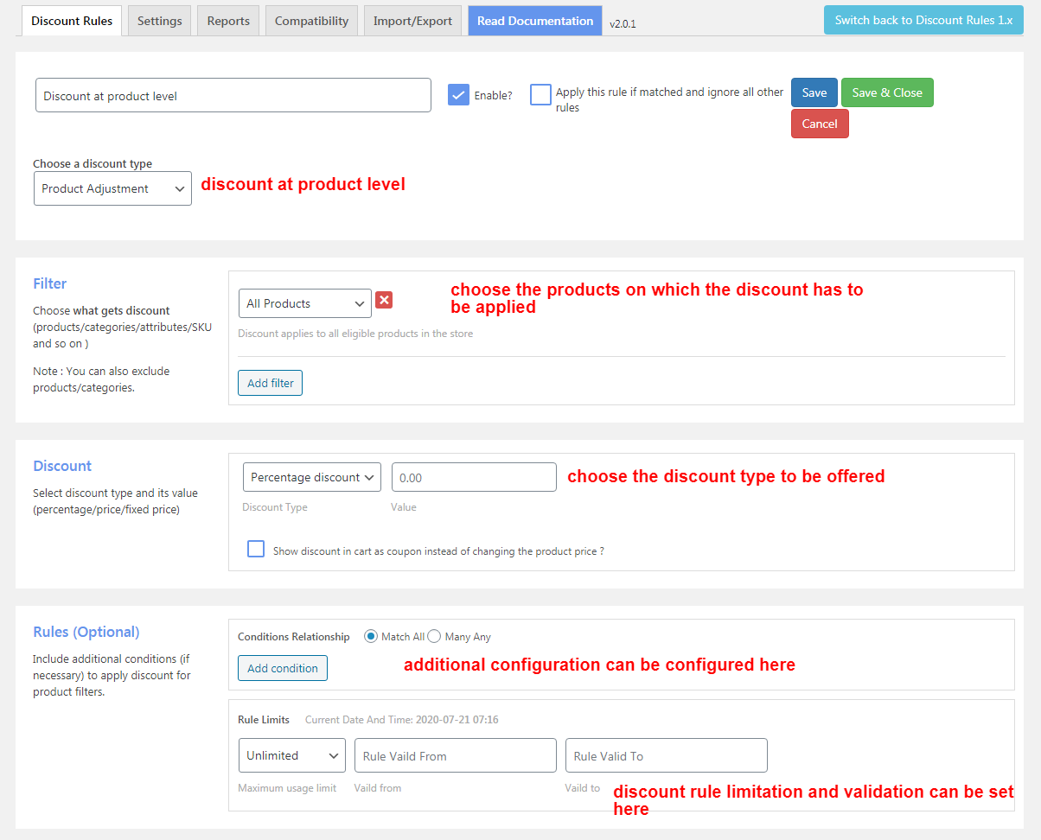1041x840 pixels.
Task: Open the Read Documentation page
Action: coord(534,20)
